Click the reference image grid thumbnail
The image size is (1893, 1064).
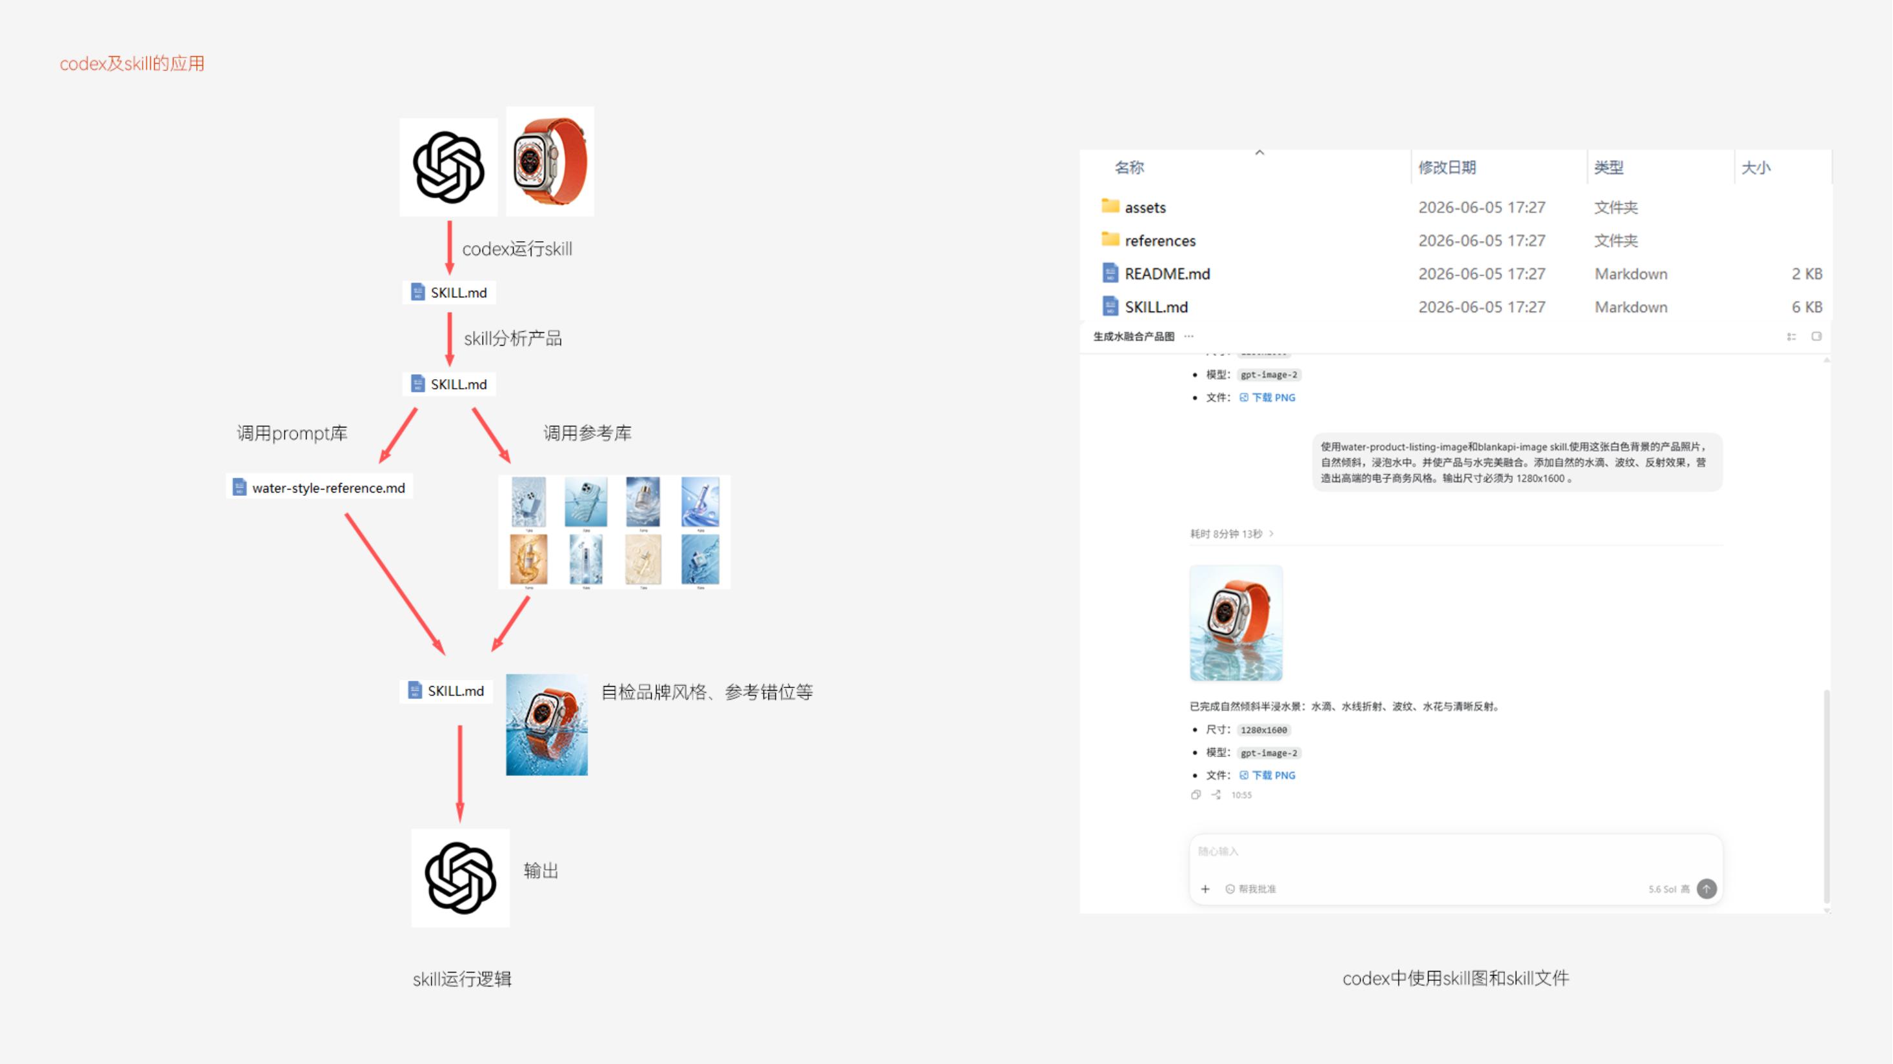[614, 533]
